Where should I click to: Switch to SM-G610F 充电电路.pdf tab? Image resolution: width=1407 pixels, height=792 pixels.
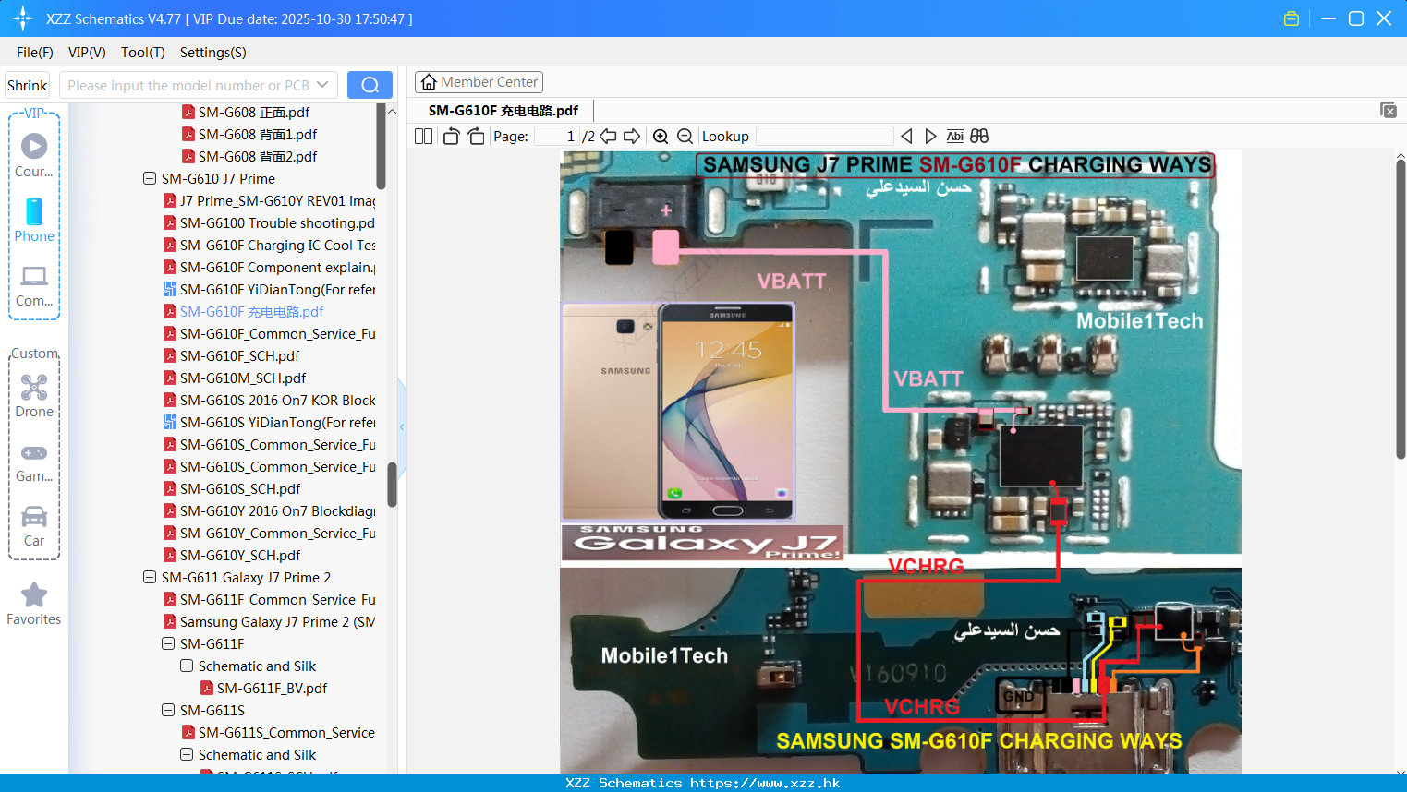coord(503,110)
